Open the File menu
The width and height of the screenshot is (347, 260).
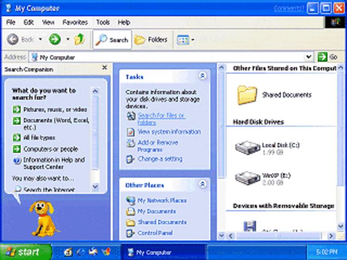coord(11,22)
